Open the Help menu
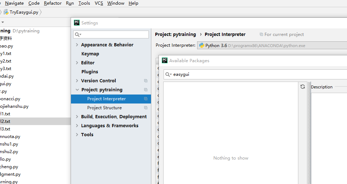The width and height of the screenshot is (347, 184). tap(133, 3)
